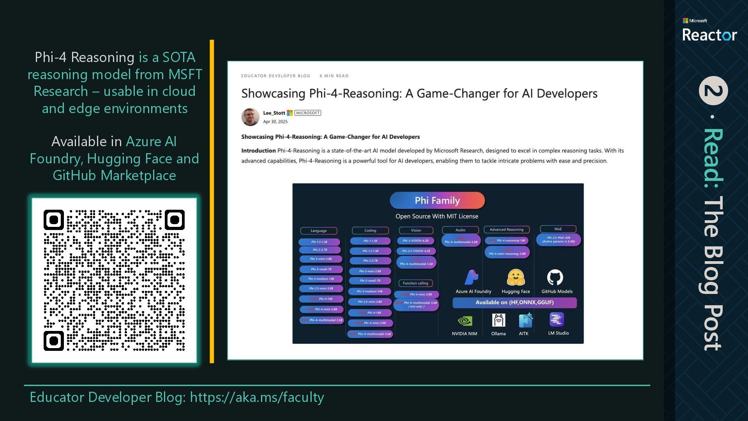Click the Phi-4-mini-reasoning-3.8B pill

[x=507, y=252]
